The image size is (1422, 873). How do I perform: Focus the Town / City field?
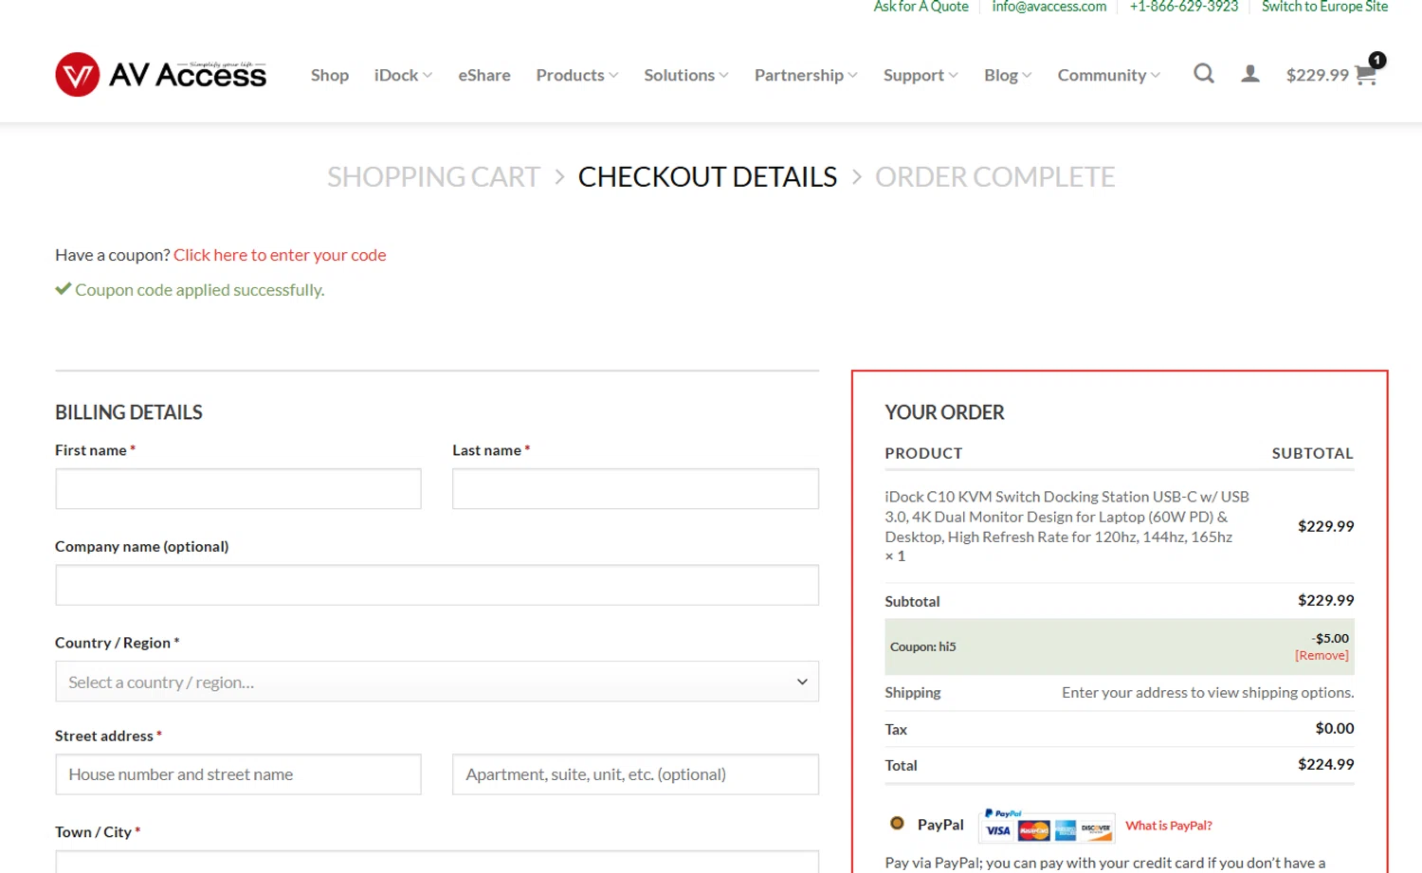point(437,862)
